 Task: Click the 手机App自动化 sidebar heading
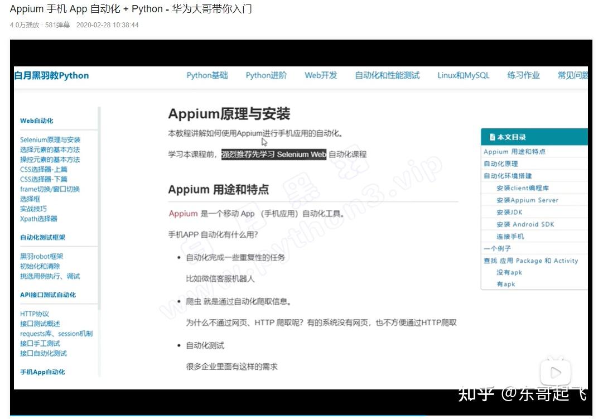tap(43, 372)
